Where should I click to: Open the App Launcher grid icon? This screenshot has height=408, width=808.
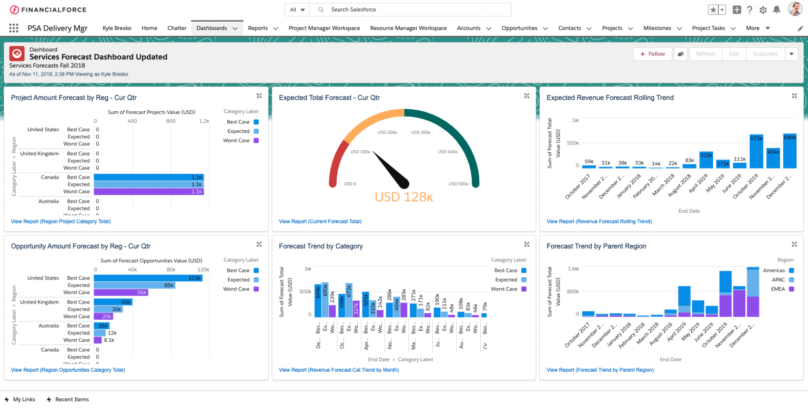[14, 28]
